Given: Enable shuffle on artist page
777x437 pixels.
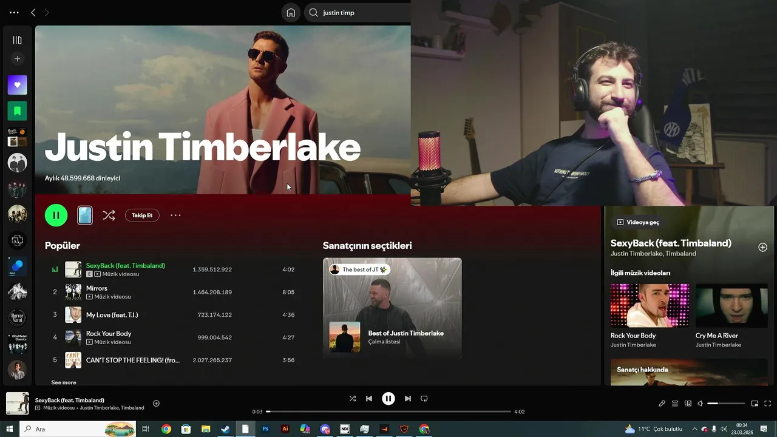Looking at the screenshot, I should tap(109, 215).
